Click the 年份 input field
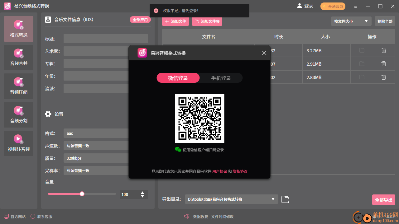399x224 pixels. (106, 76)
